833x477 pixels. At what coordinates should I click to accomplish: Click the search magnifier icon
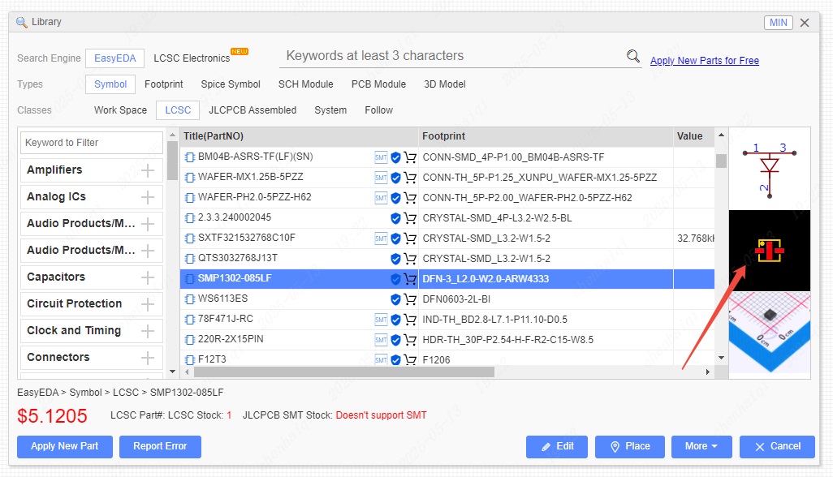tap(633, 56)
